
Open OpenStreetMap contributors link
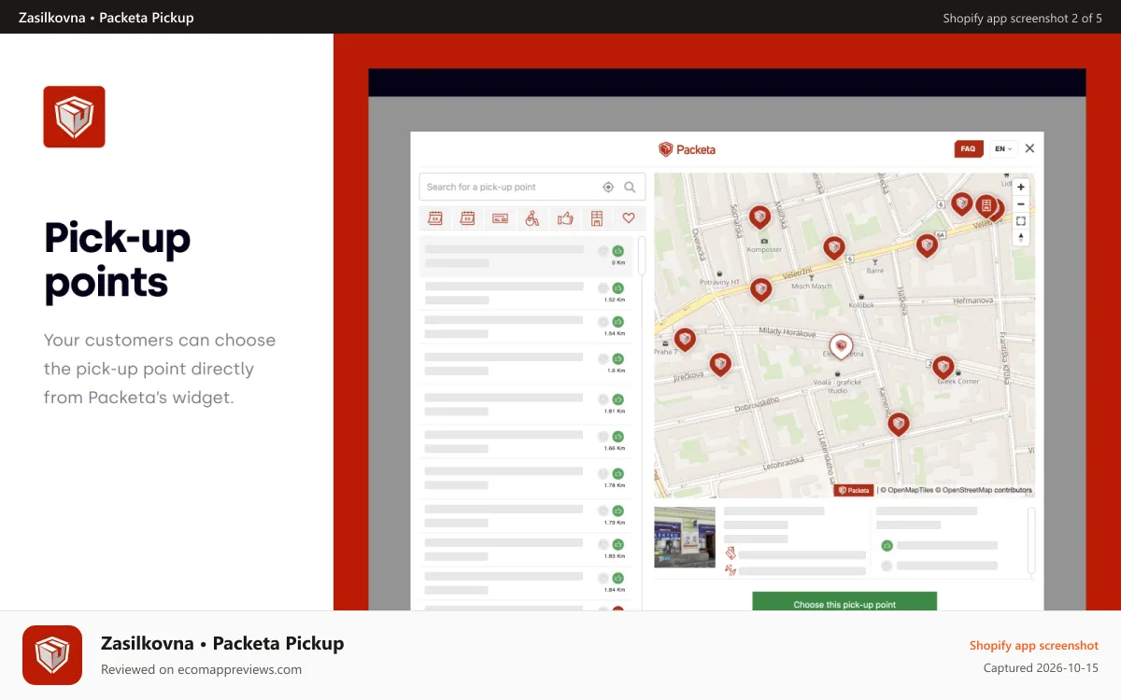[x=985, y=490]
